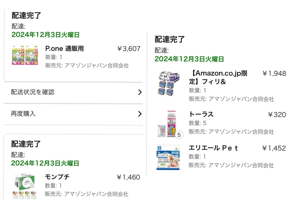Screen dimensions: 288x216
Task: Click the モンプチ product title
Action: [x=57, y=177]
